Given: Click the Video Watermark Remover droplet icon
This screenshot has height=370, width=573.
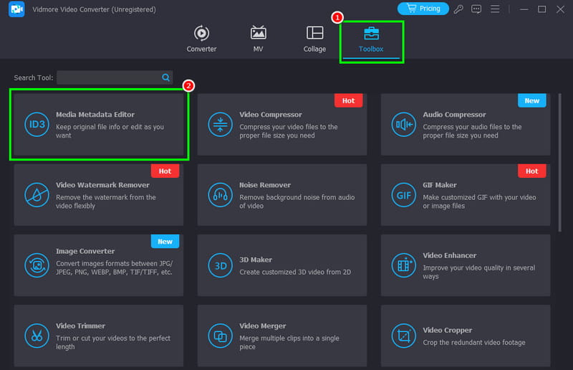Looking at the screenshot, I should [37, 195].
